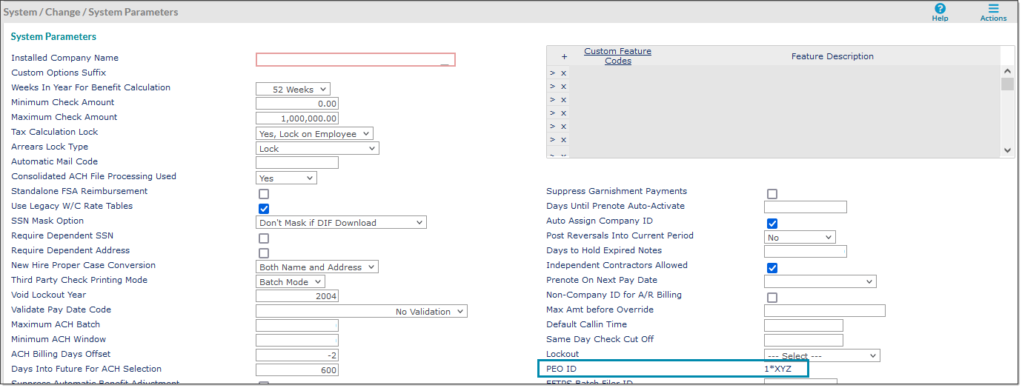Click the Installed Company Name field

tap(355, 60)
